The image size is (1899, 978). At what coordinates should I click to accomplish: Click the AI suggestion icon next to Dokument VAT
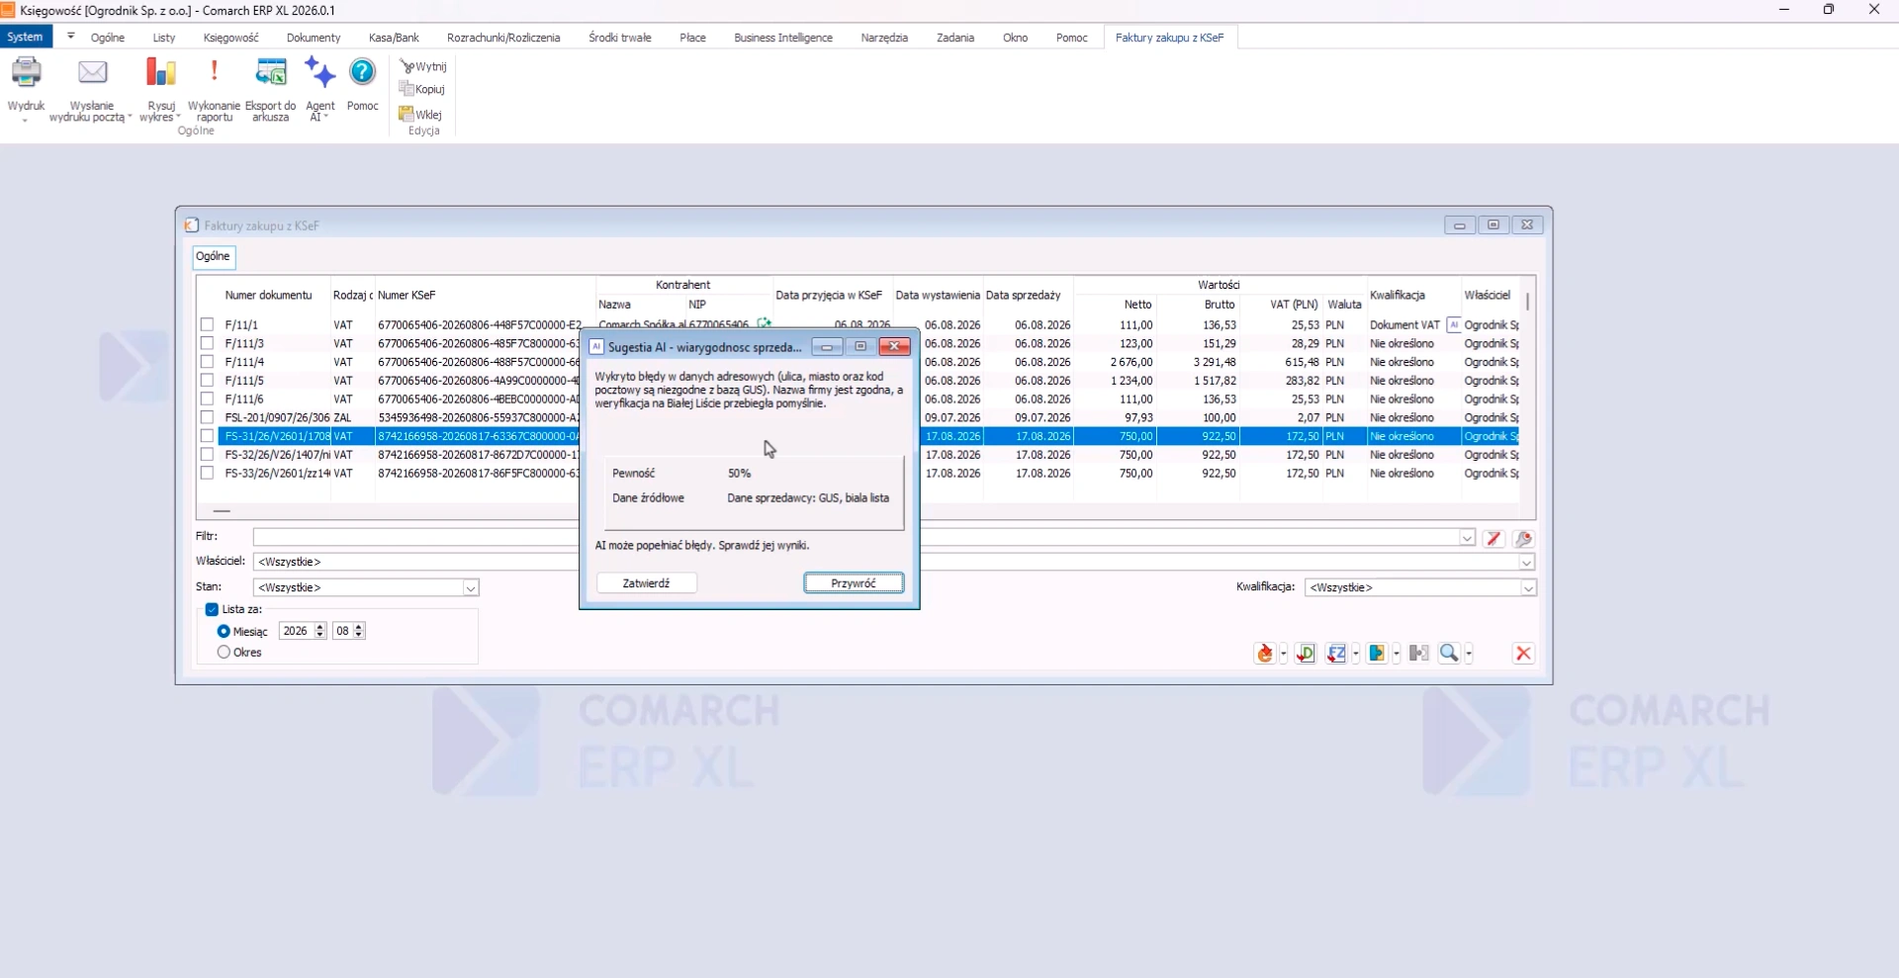tap(1454, 324)
